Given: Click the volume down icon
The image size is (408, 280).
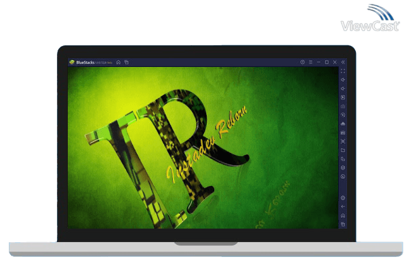Looking at the screenshot, I should tap(343, 89).
